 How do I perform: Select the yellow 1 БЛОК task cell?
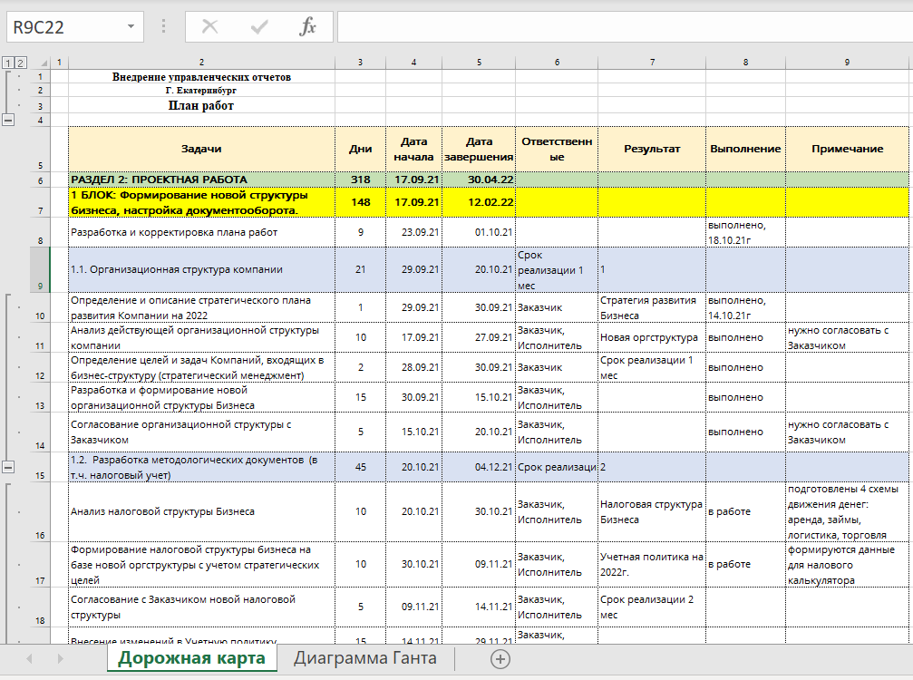pyautogui.click(x=201, y=202)
